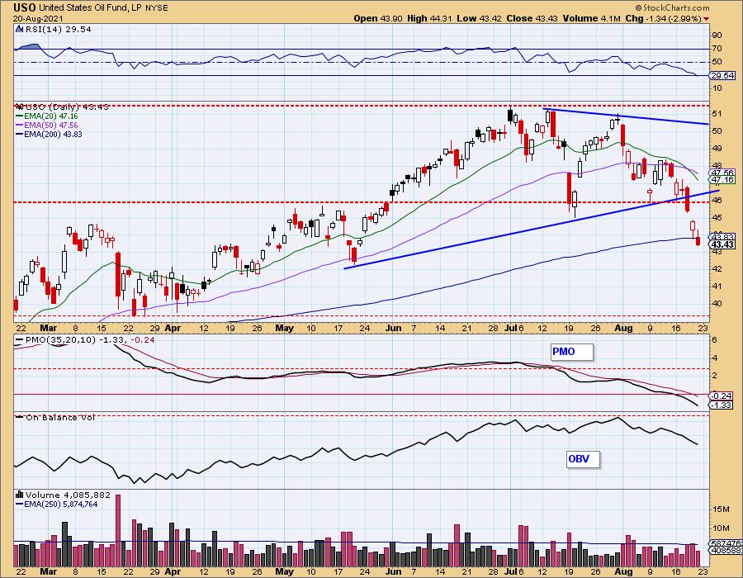Click the 70 level on RSI axis
Screen dimensions: 743x578
pos(717,49)
